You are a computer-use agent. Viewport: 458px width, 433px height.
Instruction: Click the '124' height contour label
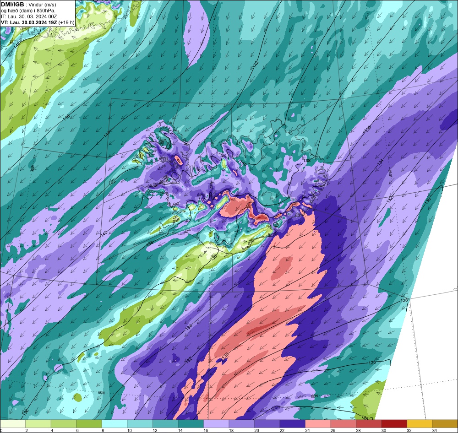[x=365, y=418]
